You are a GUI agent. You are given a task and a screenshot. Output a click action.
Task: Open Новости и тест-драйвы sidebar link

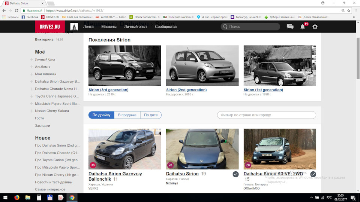coord(54,182)
